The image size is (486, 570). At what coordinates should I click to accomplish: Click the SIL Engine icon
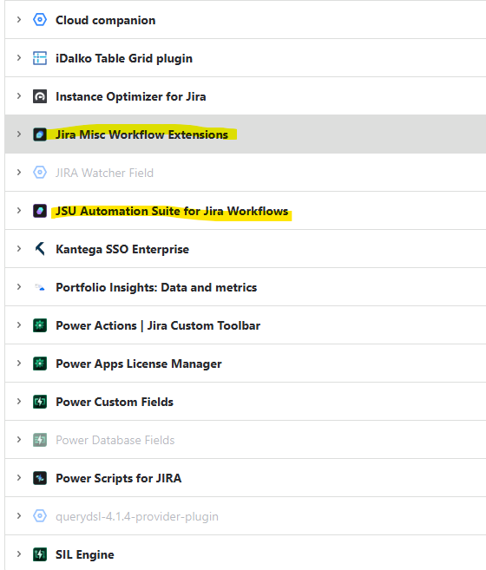click(x=40, y=554)
